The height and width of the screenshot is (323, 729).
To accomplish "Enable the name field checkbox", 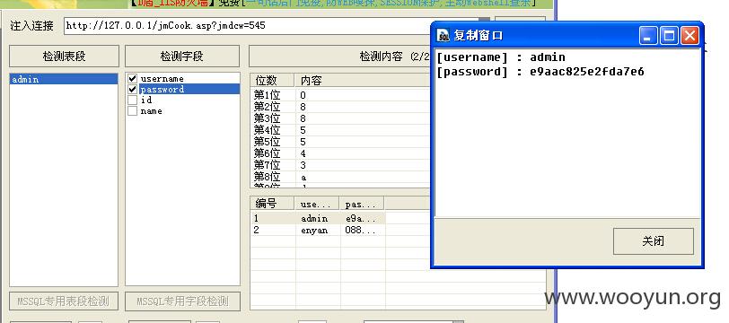I will tap(133, 110).
